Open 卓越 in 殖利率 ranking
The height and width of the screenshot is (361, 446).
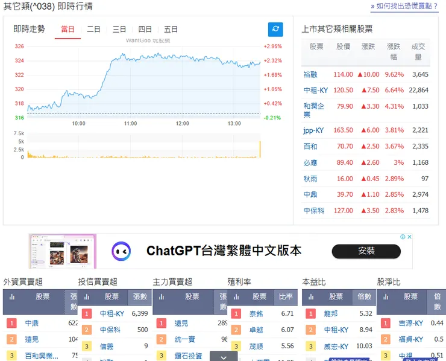[256, 330]
